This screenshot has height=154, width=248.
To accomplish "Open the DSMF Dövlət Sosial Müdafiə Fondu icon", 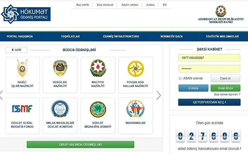I will tap(22, 109).
